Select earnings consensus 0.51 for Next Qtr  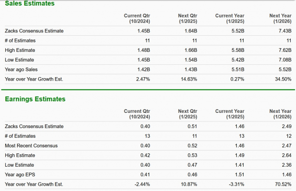[192, 126]
